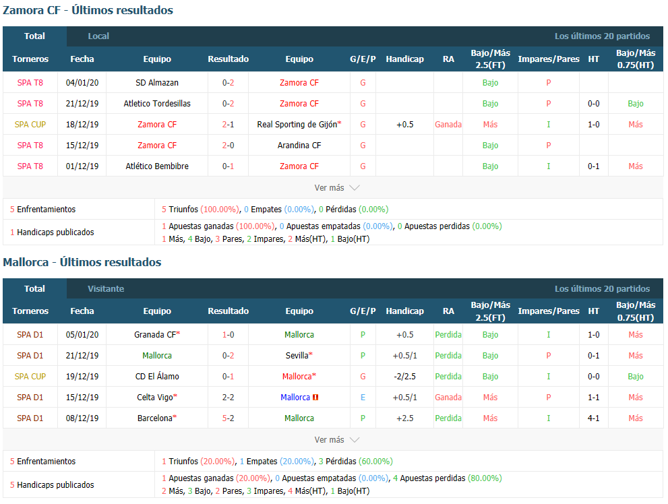Viewport: 668px width, 504px height.
Task: Click Perdida in the Granada CF row
Action: [448, 335]
